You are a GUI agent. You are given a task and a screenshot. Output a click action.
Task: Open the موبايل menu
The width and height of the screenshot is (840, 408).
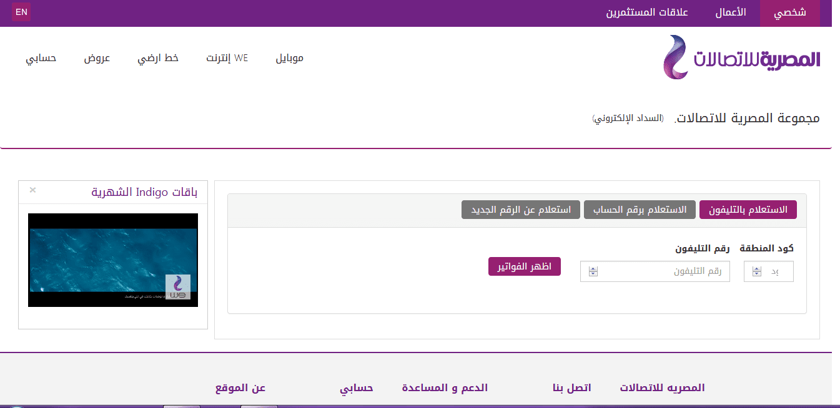(289, 58)
